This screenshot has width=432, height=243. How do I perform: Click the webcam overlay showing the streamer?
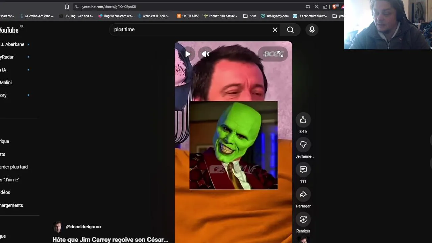pos(388,25)
